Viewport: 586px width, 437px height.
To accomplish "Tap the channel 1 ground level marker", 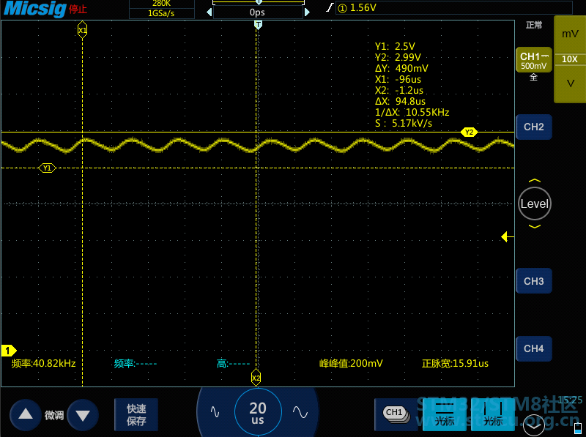I will 9,351.
